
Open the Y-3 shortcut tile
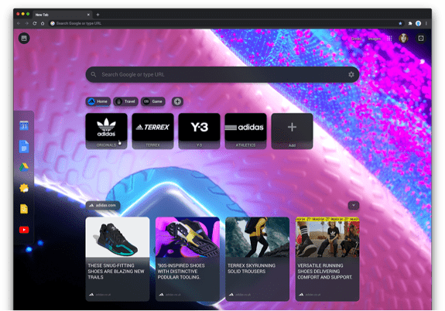199,131
